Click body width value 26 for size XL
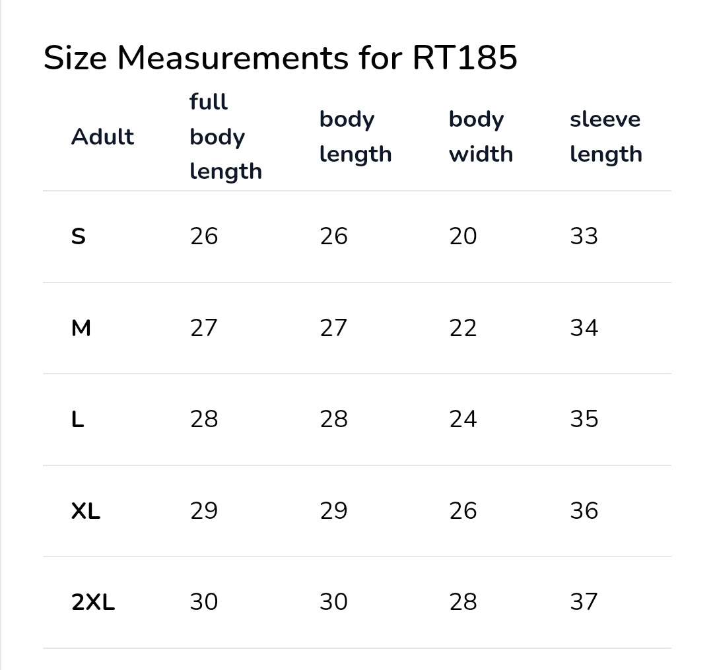This screenshot has width=713, height=670. (x=463, y=511)
